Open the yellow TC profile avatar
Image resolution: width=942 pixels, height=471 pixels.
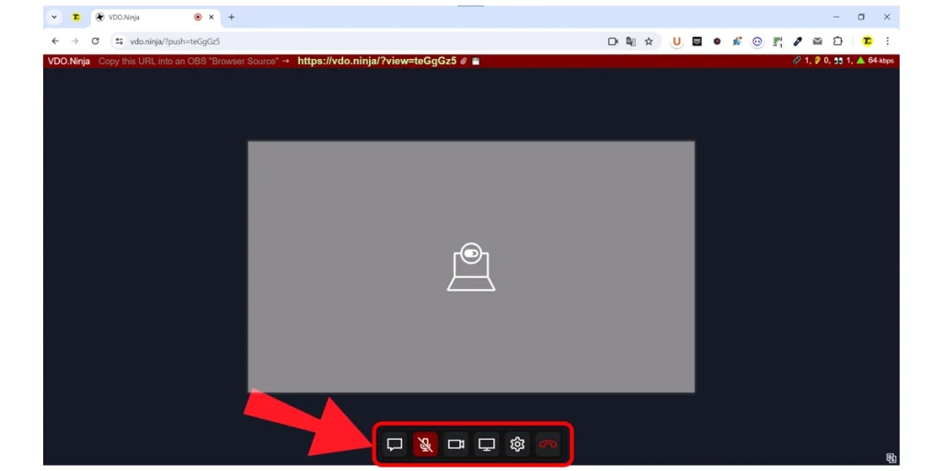pos(867,41)
